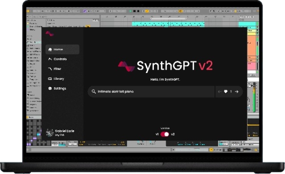Log Out of the SynthGPT account
The height and width of the screenshot is (174, 285).
[59, 135]
